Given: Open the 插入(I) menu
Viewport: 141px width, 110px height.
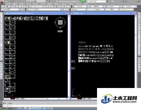Looking at the screenshot, I should 29,4.
